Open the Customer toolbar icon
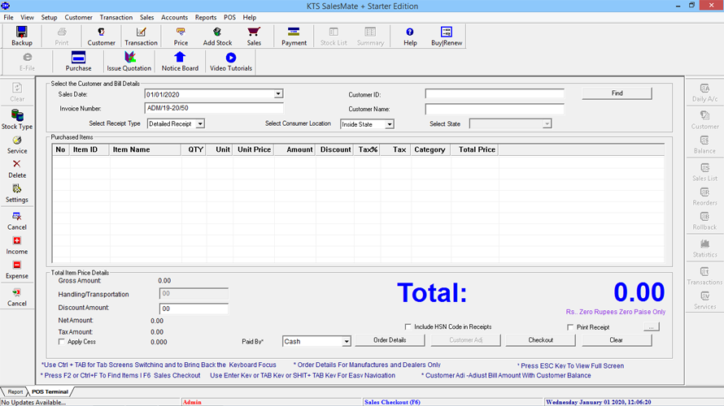724x406 pixels. pyautogui.click(x=101, y=36)
